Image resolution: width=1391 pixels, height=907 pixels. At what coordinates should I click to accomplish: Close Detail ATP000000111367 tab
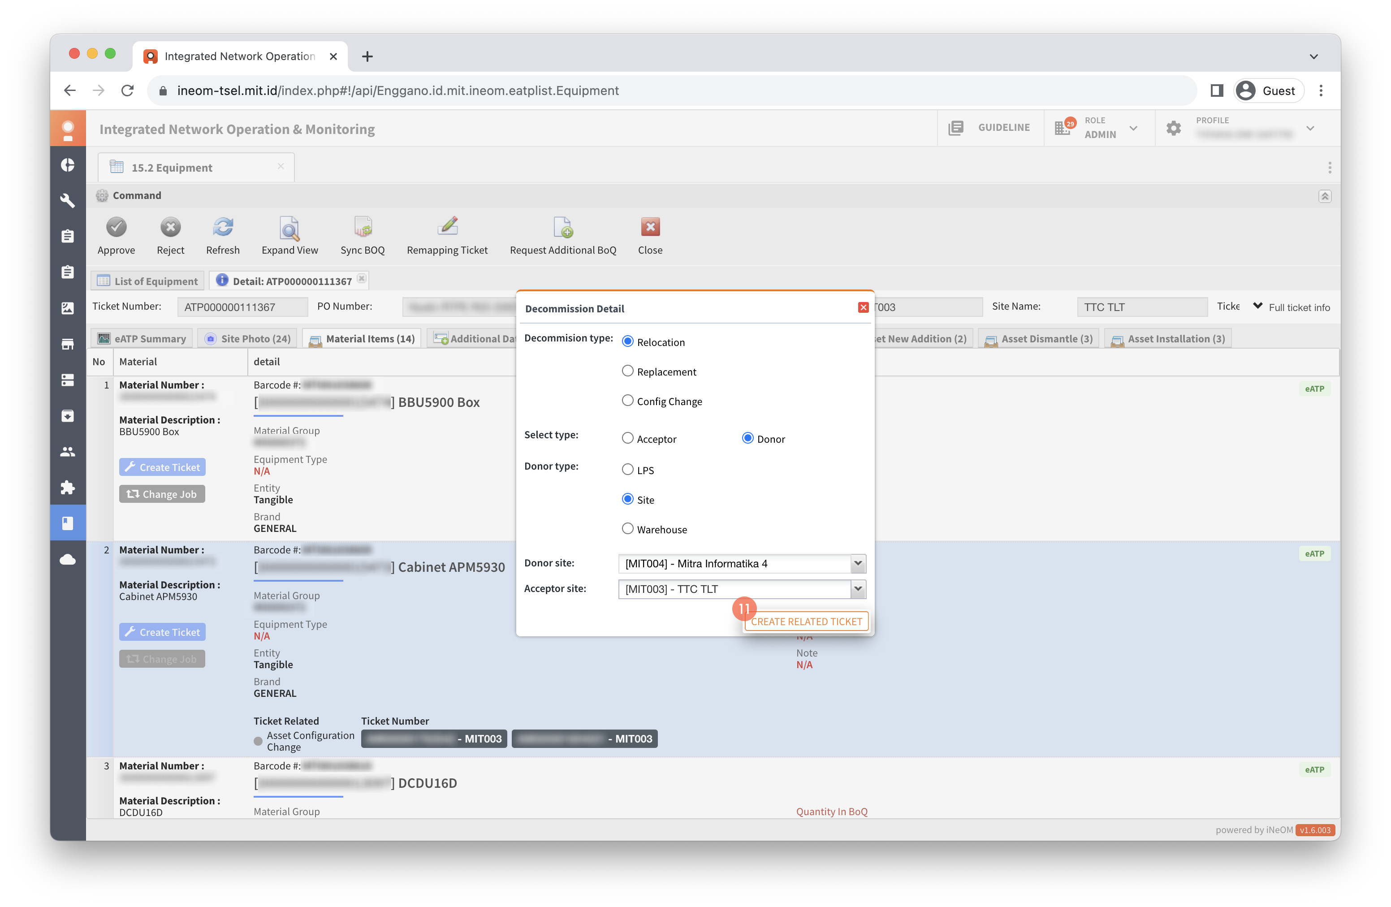click(x=362, y=279)
